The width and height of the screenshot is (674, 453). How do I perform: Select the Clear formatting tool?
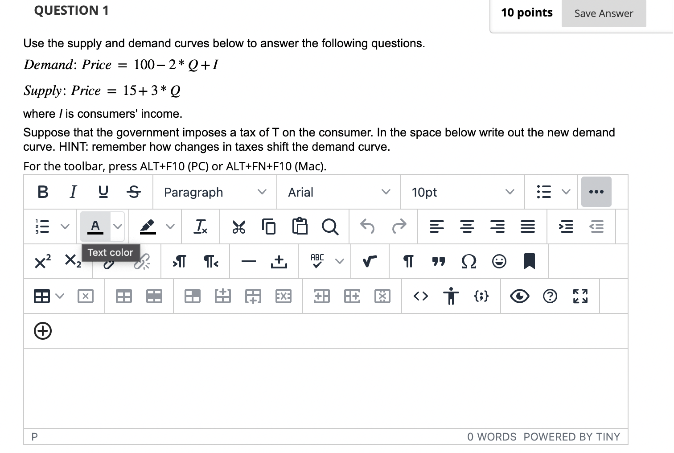pyautogui.click(x=200, y=226)
